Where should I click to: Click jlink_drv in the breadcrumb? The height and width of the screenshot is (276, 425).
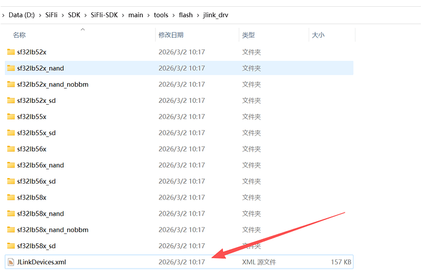216,15
